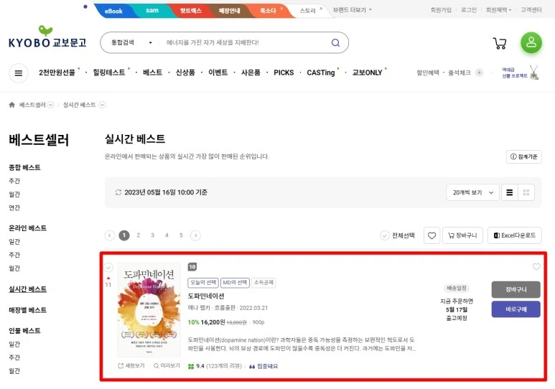Open the 선물 프로젝트 banner icon

point(521,72)
